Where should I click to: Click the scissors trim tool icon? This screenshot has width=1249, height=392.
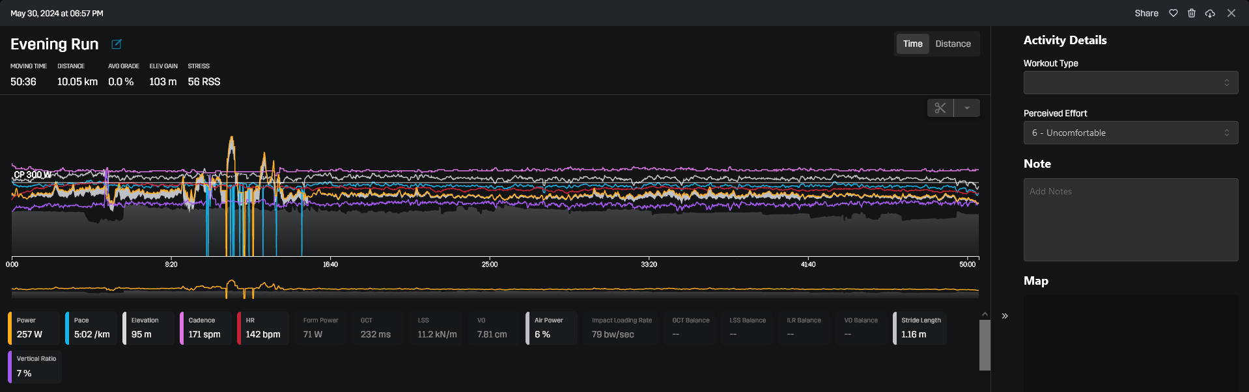(940, 108)
